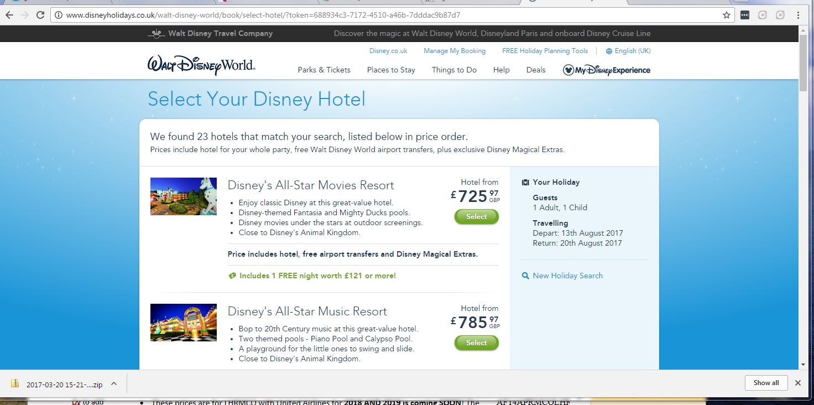Open the Places to Stay menu
Image resolution: width=814 pixels, height=405 pixels.
tap(391, 70)
